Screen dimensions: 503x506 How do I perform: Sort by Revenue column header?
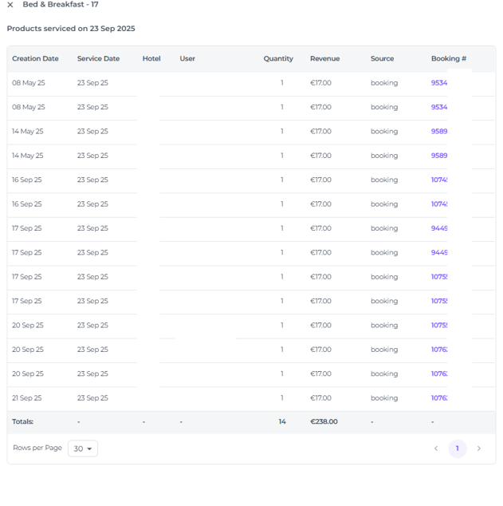(x=324, y=59)
